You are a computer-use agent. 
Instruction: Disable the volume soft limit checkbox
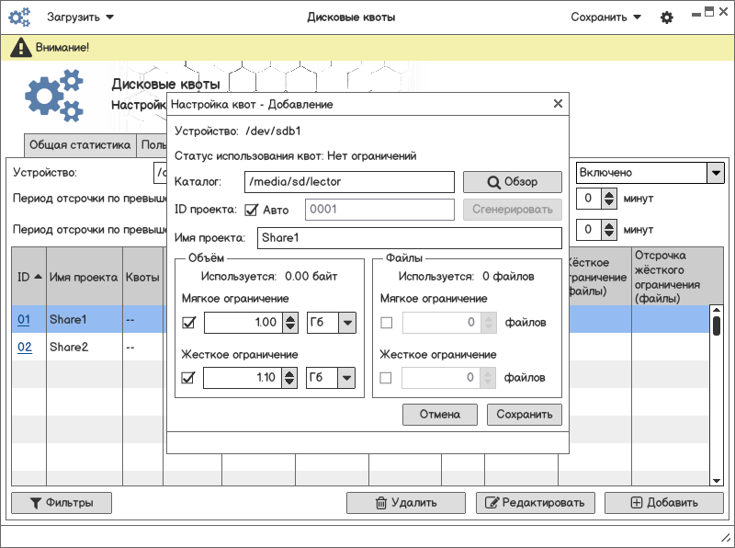pos(189,323)
